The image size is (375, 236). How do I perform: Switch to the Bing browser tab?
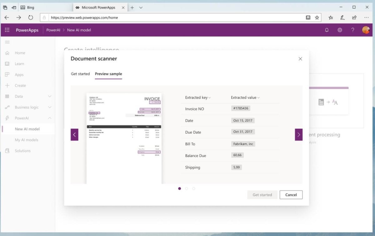tap(45, 7)
